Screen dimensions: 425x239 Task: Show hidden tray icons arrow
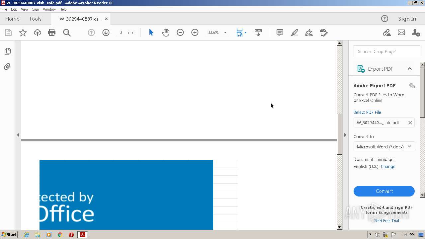371,235
